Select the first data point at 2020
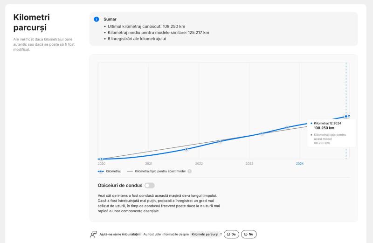 101,160
